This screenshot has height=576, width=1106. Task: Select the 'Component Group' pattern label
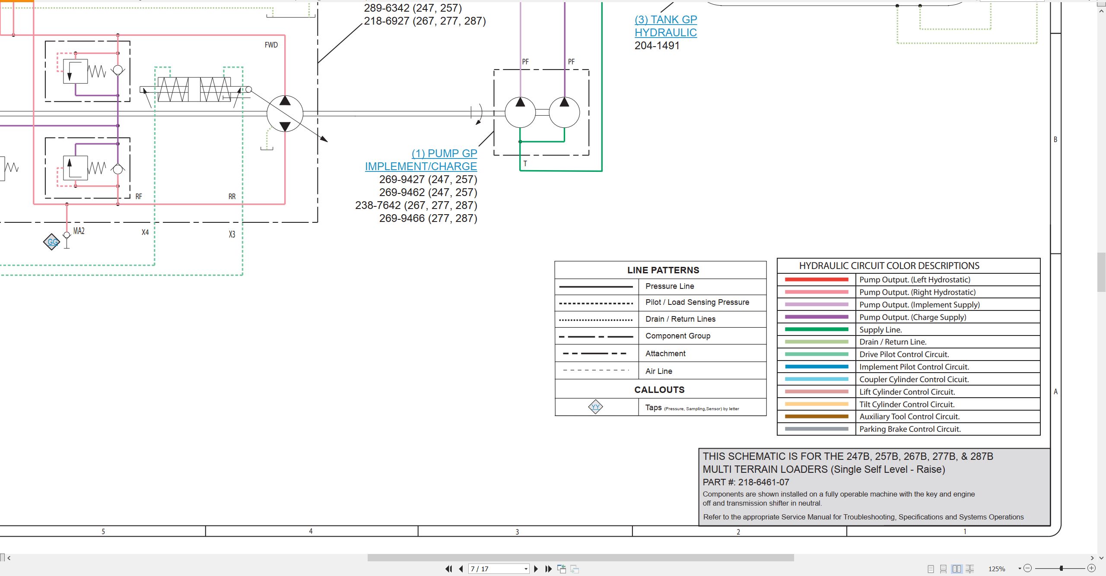[x=678, y=336]
